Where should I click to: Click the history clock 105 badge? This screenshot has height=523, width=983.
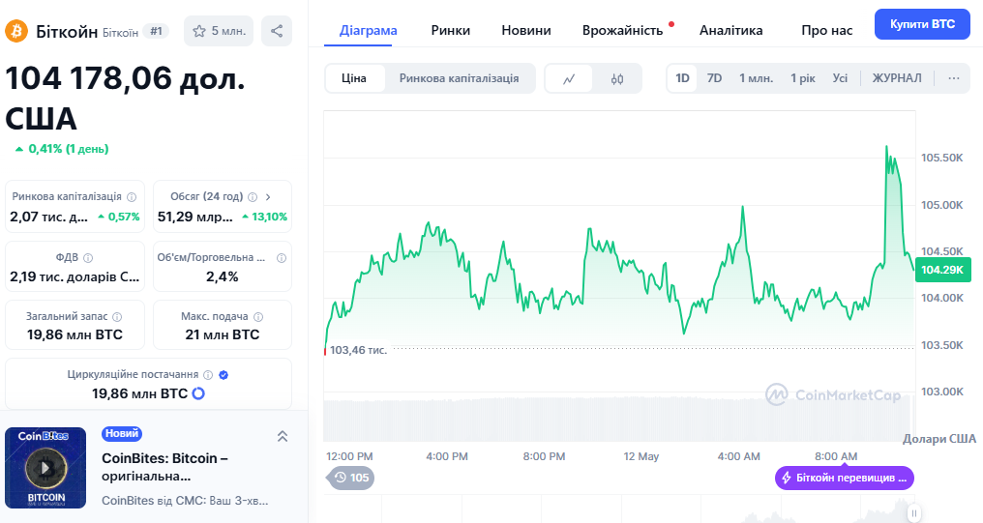351,478
